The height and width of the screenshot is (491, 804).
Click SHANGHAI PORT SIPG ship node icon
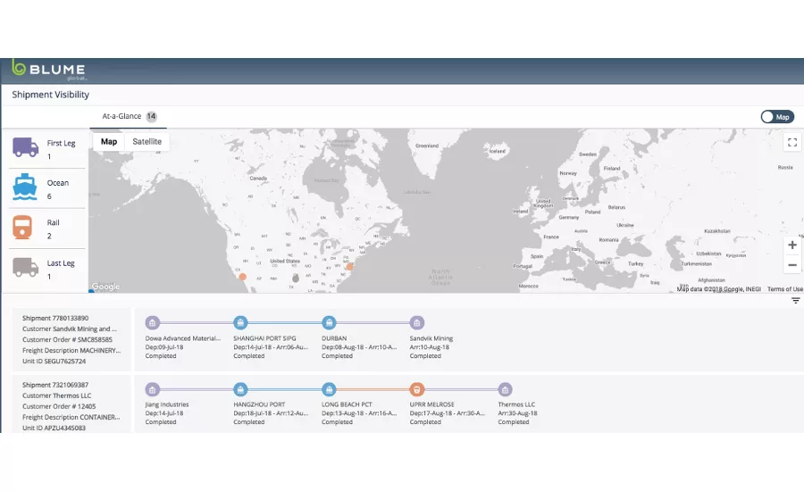240,323
